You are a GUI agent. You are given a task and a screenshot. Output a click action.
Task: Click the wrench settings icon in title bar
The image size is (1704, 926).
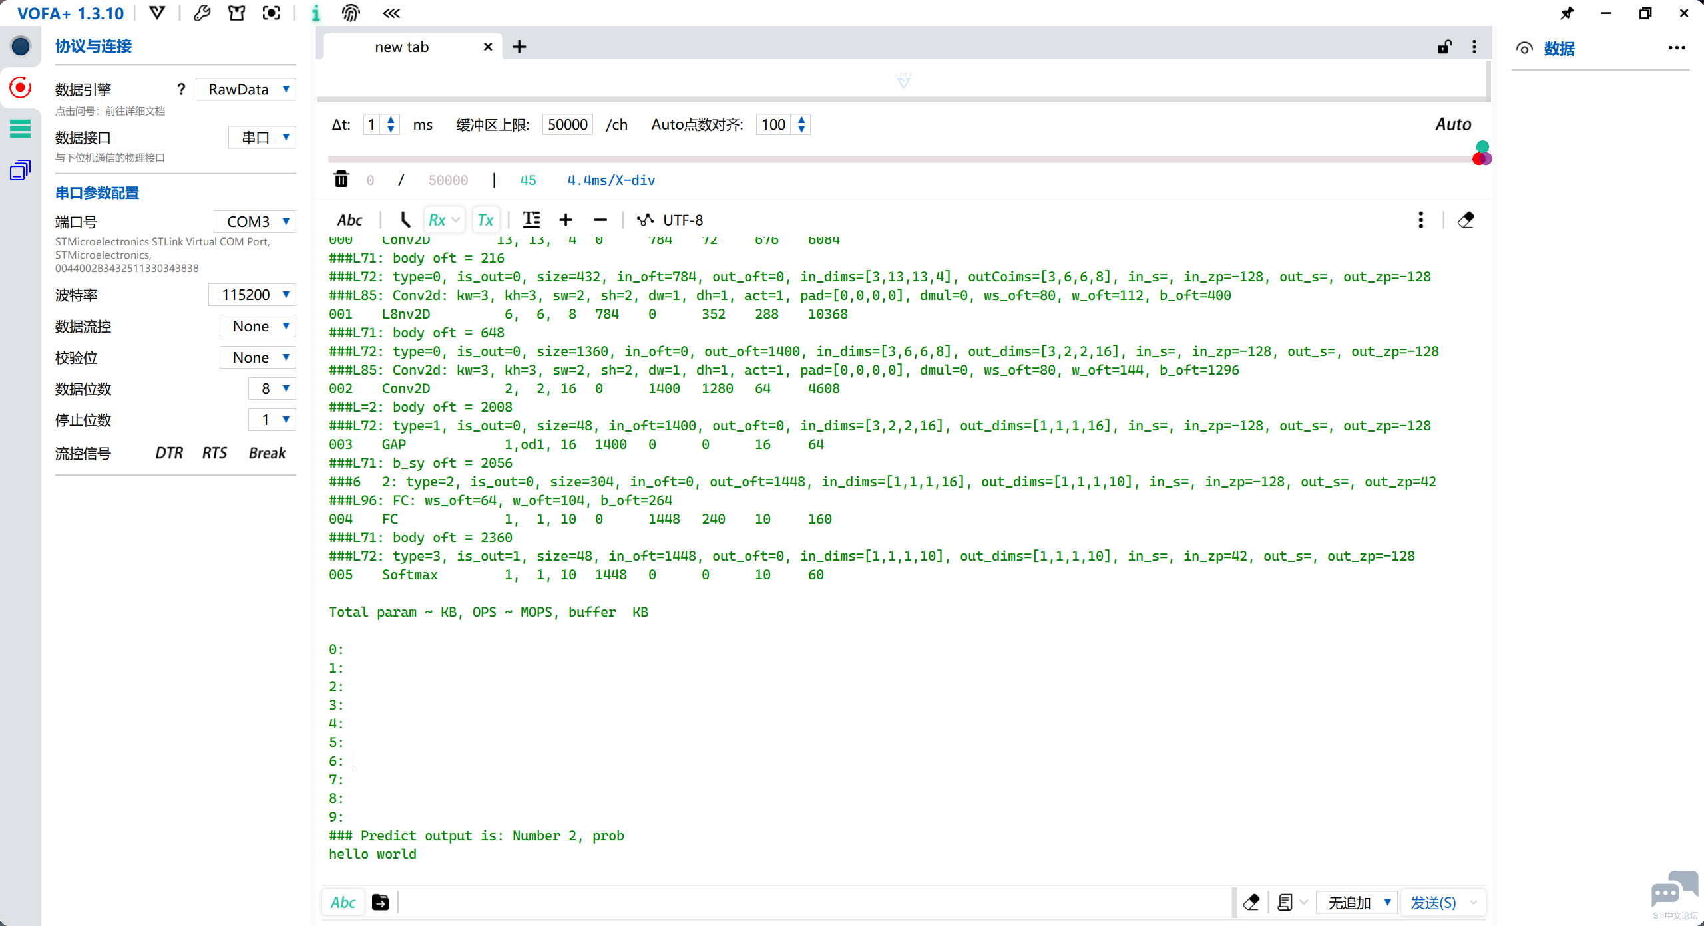(x=202, y=13)
